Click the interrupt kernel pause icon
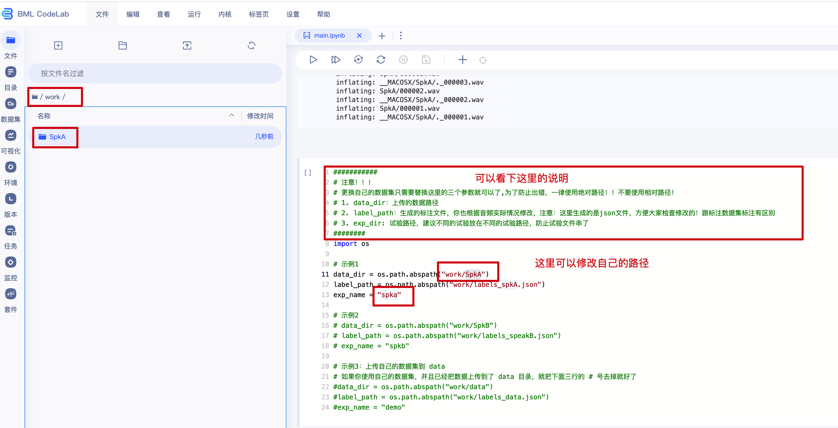The width and height of the screenshot is (838, 428). point(403,60)
